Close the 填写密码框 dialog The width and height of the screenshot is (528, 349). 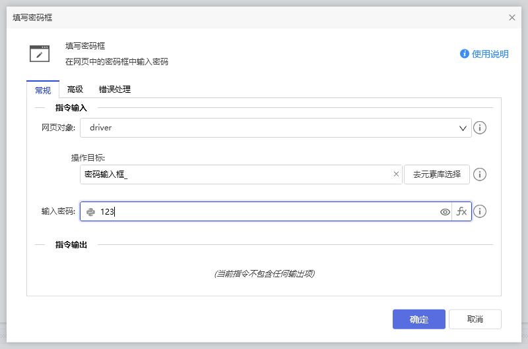click(x=512, y=18)
